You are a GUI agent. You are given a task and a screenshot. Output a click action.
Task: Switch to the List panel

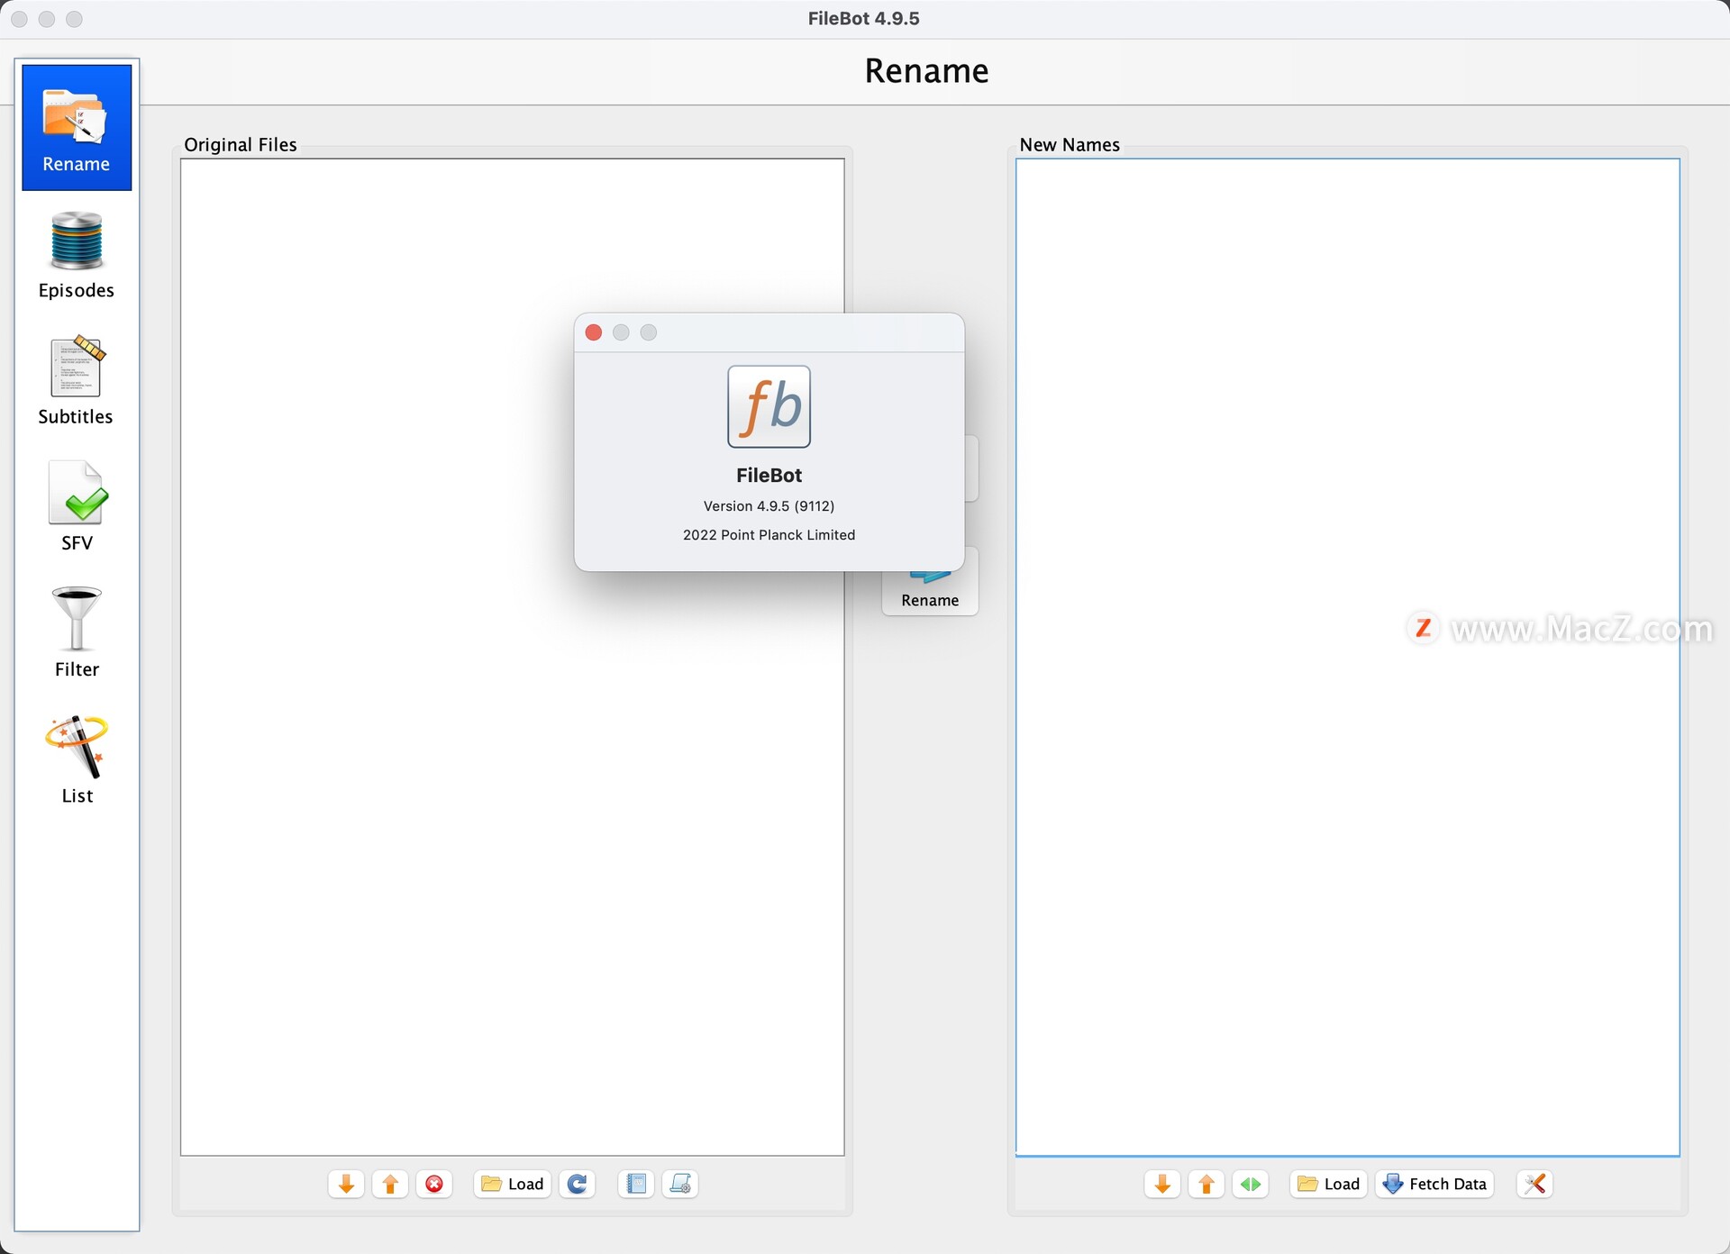click(77, 759)
